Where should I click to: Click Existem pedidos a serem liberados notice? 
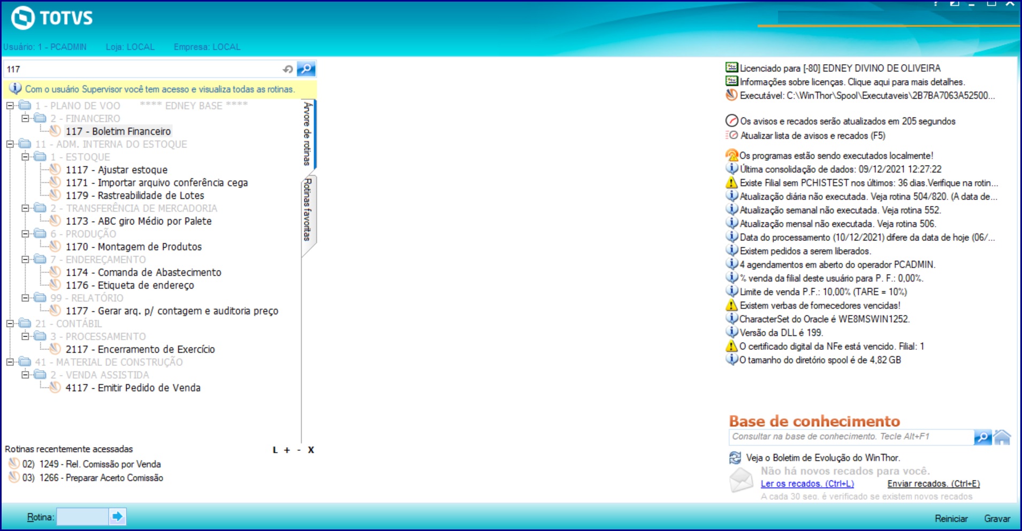coord(805,251)
